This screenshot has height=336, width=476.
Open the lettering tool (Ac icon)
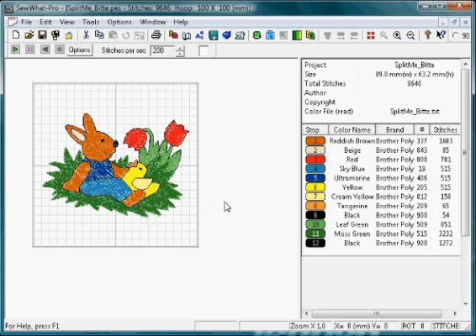(199, 35)
